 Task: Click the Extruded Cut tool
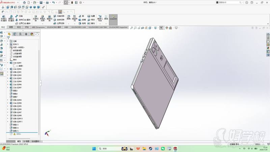point(36,18)
